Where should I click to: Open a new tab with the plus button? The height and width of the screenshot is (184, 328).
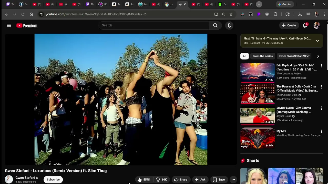pos(259,4)
